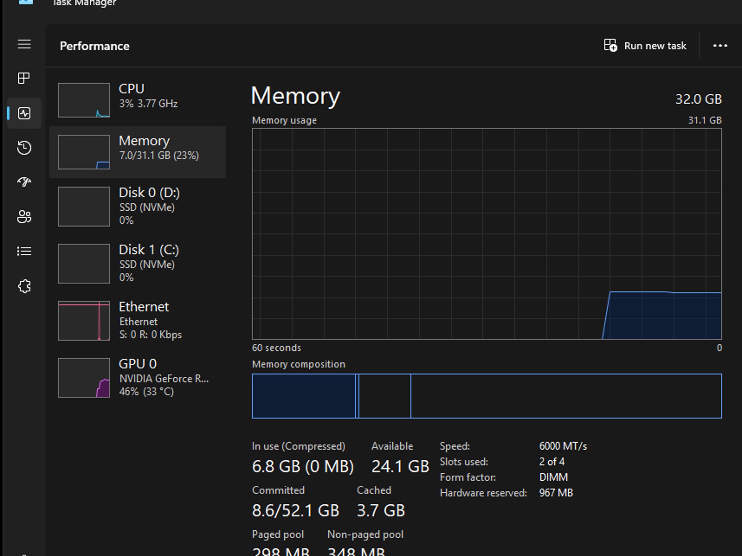Screen dimensions: 742x556
Task: Click the Non-paged pool label
Action: [x=365, y=535]
